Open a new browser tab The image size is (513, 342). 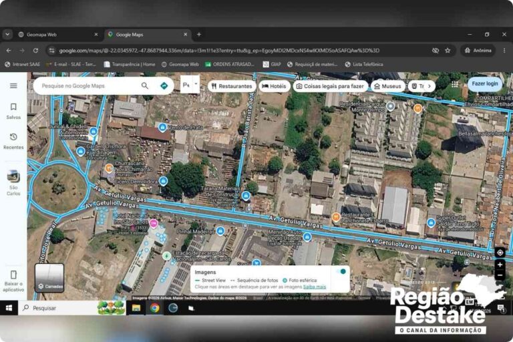click(x=199, y=34)
